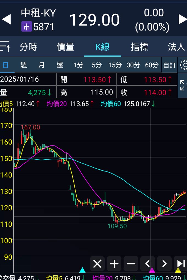Screen dimensions: 187x280
Task: Move crosshair one candle right
Action: pyautogui.click(x=164, y=264)
